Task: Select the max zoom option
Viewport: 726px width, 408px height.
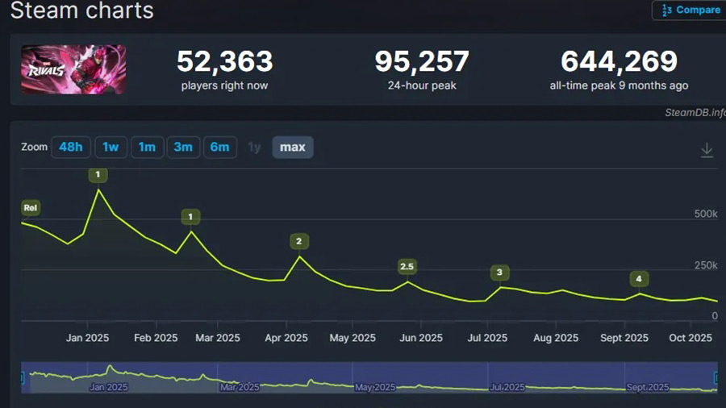Action: pyautogui.click(x=292, y=147)
